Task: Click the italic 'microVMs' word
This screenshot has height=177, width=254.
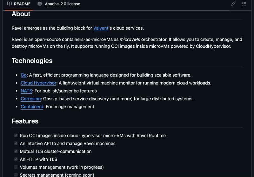Action: tap(130, 39)
